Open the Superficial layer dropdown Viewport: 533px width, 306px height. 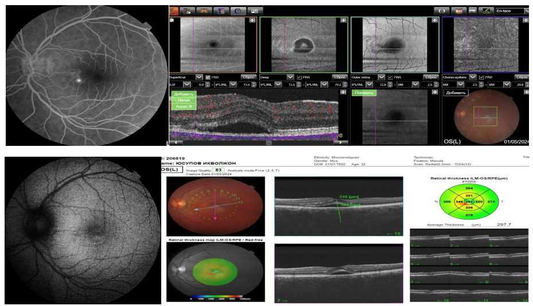tap(199, 77)
